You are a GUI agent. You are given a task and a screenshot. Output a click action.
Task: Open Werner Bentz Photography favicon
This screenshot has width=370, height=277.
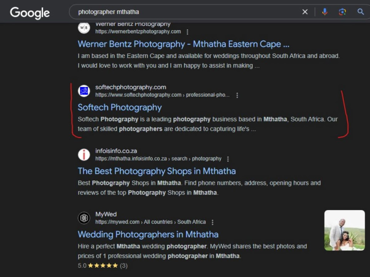(x=84, y=28)
